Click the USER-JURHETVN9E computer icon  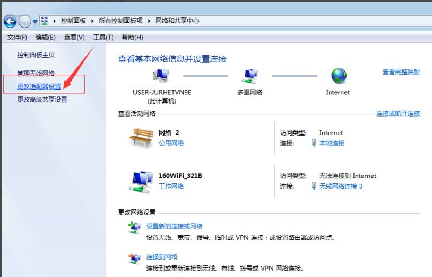pyautogui.click(x=161, y=77)
